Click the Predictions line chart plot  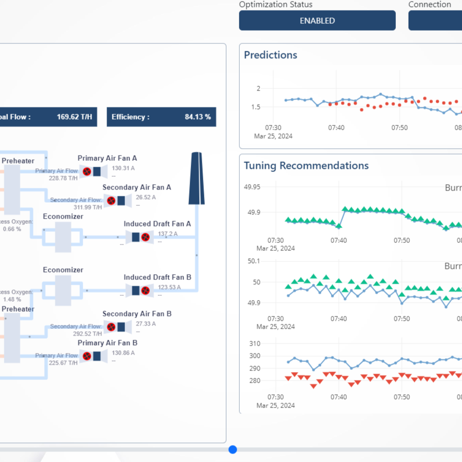365,103
